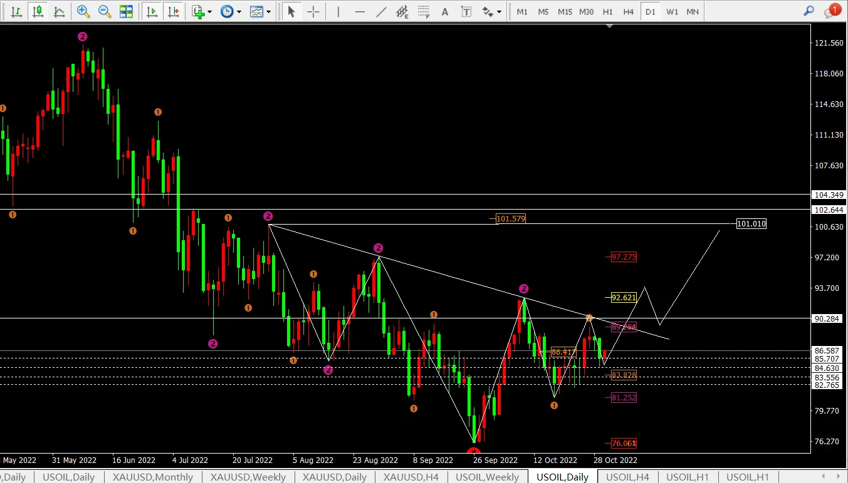
Task: Expand the arrows objects dropdown
Action: click(x=500, y=12)
